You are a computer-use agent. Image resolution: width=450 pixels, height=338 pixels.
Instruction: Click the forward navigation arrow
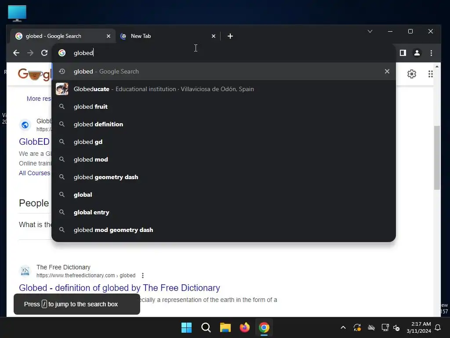[x=30, y=53]
